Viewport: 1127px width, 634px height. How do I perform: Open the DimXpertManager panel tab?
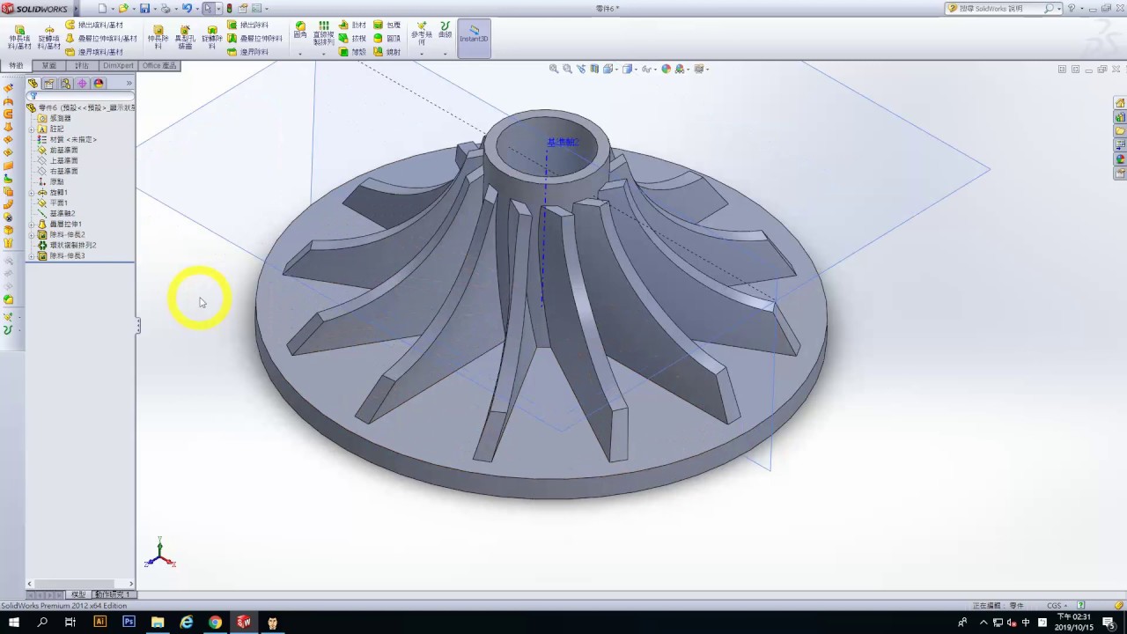point(82,84)
